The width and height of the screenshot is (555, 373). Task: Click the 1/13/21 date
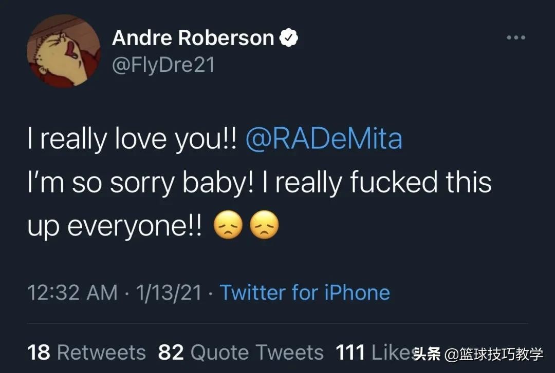click(168, 292)
